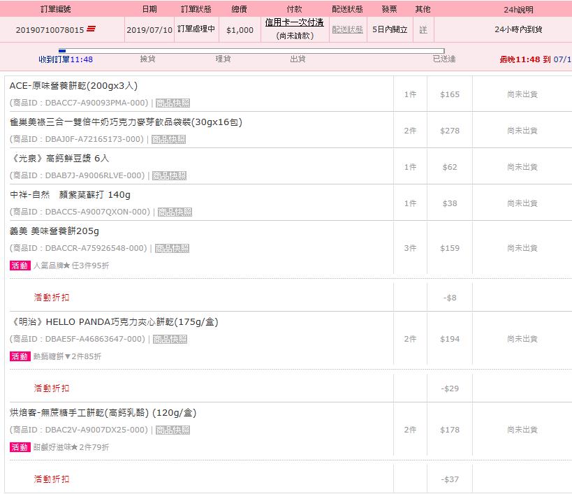Click the -$37 活動折扣 amount
Viewport: 572px width, 494px height.
[x=450, y=479]
